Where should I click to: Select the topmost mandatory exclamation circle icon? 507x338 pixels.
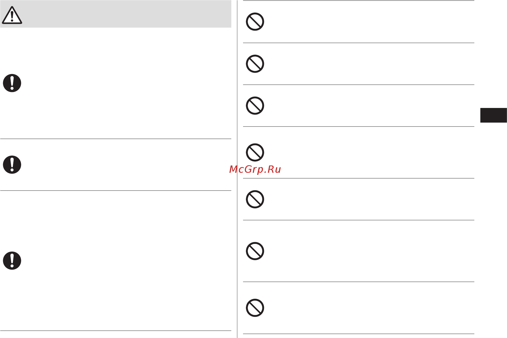click(x=12, y=83)
